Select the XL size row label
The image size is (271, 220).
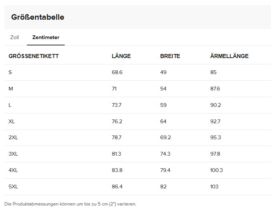tap(12, 121)
